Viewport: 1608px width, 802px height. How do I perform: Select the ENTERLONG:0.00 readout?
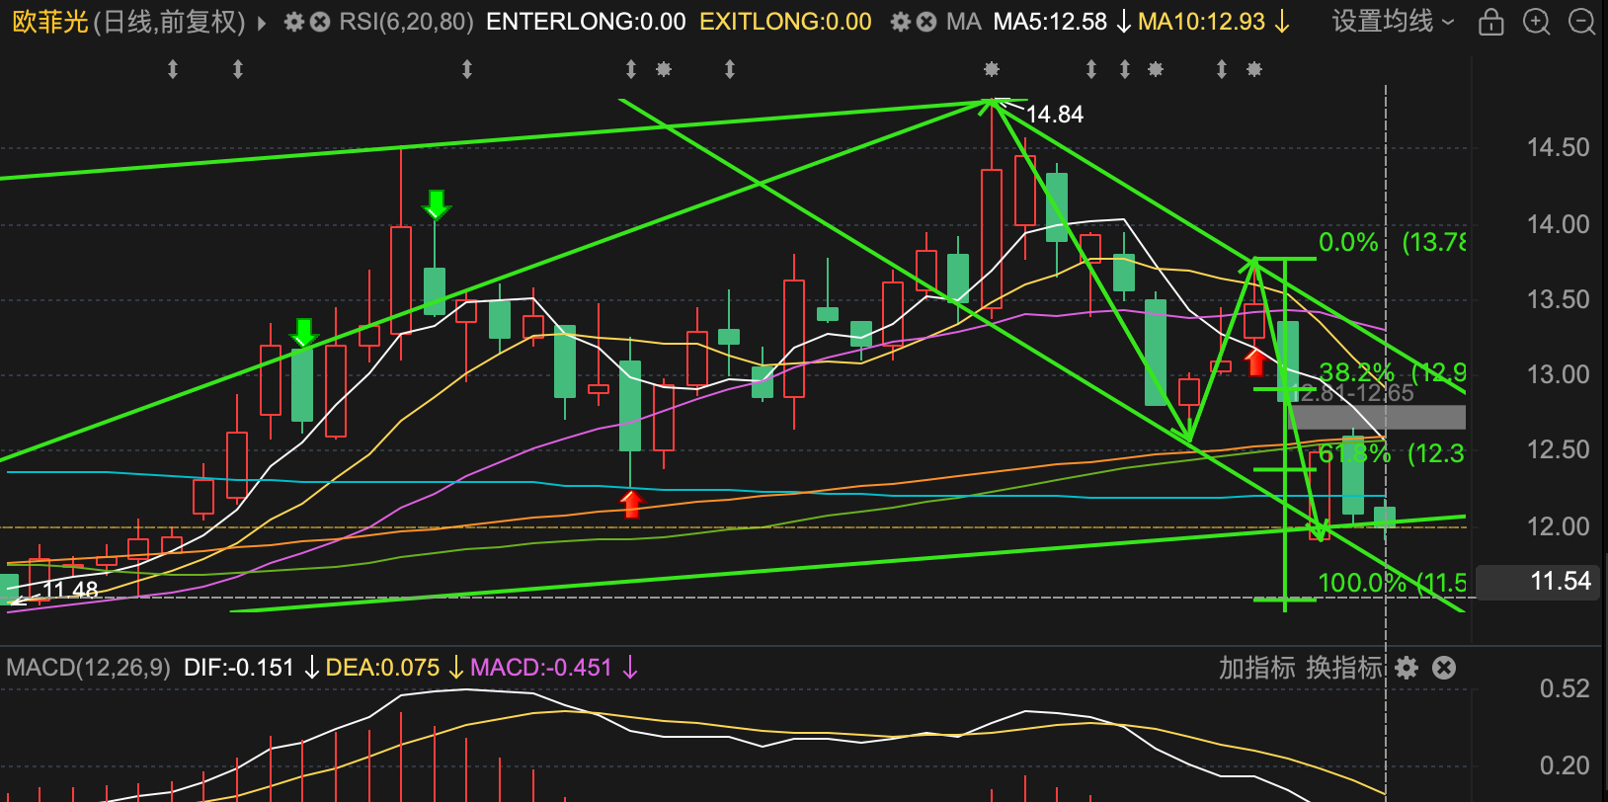point(586,22)
